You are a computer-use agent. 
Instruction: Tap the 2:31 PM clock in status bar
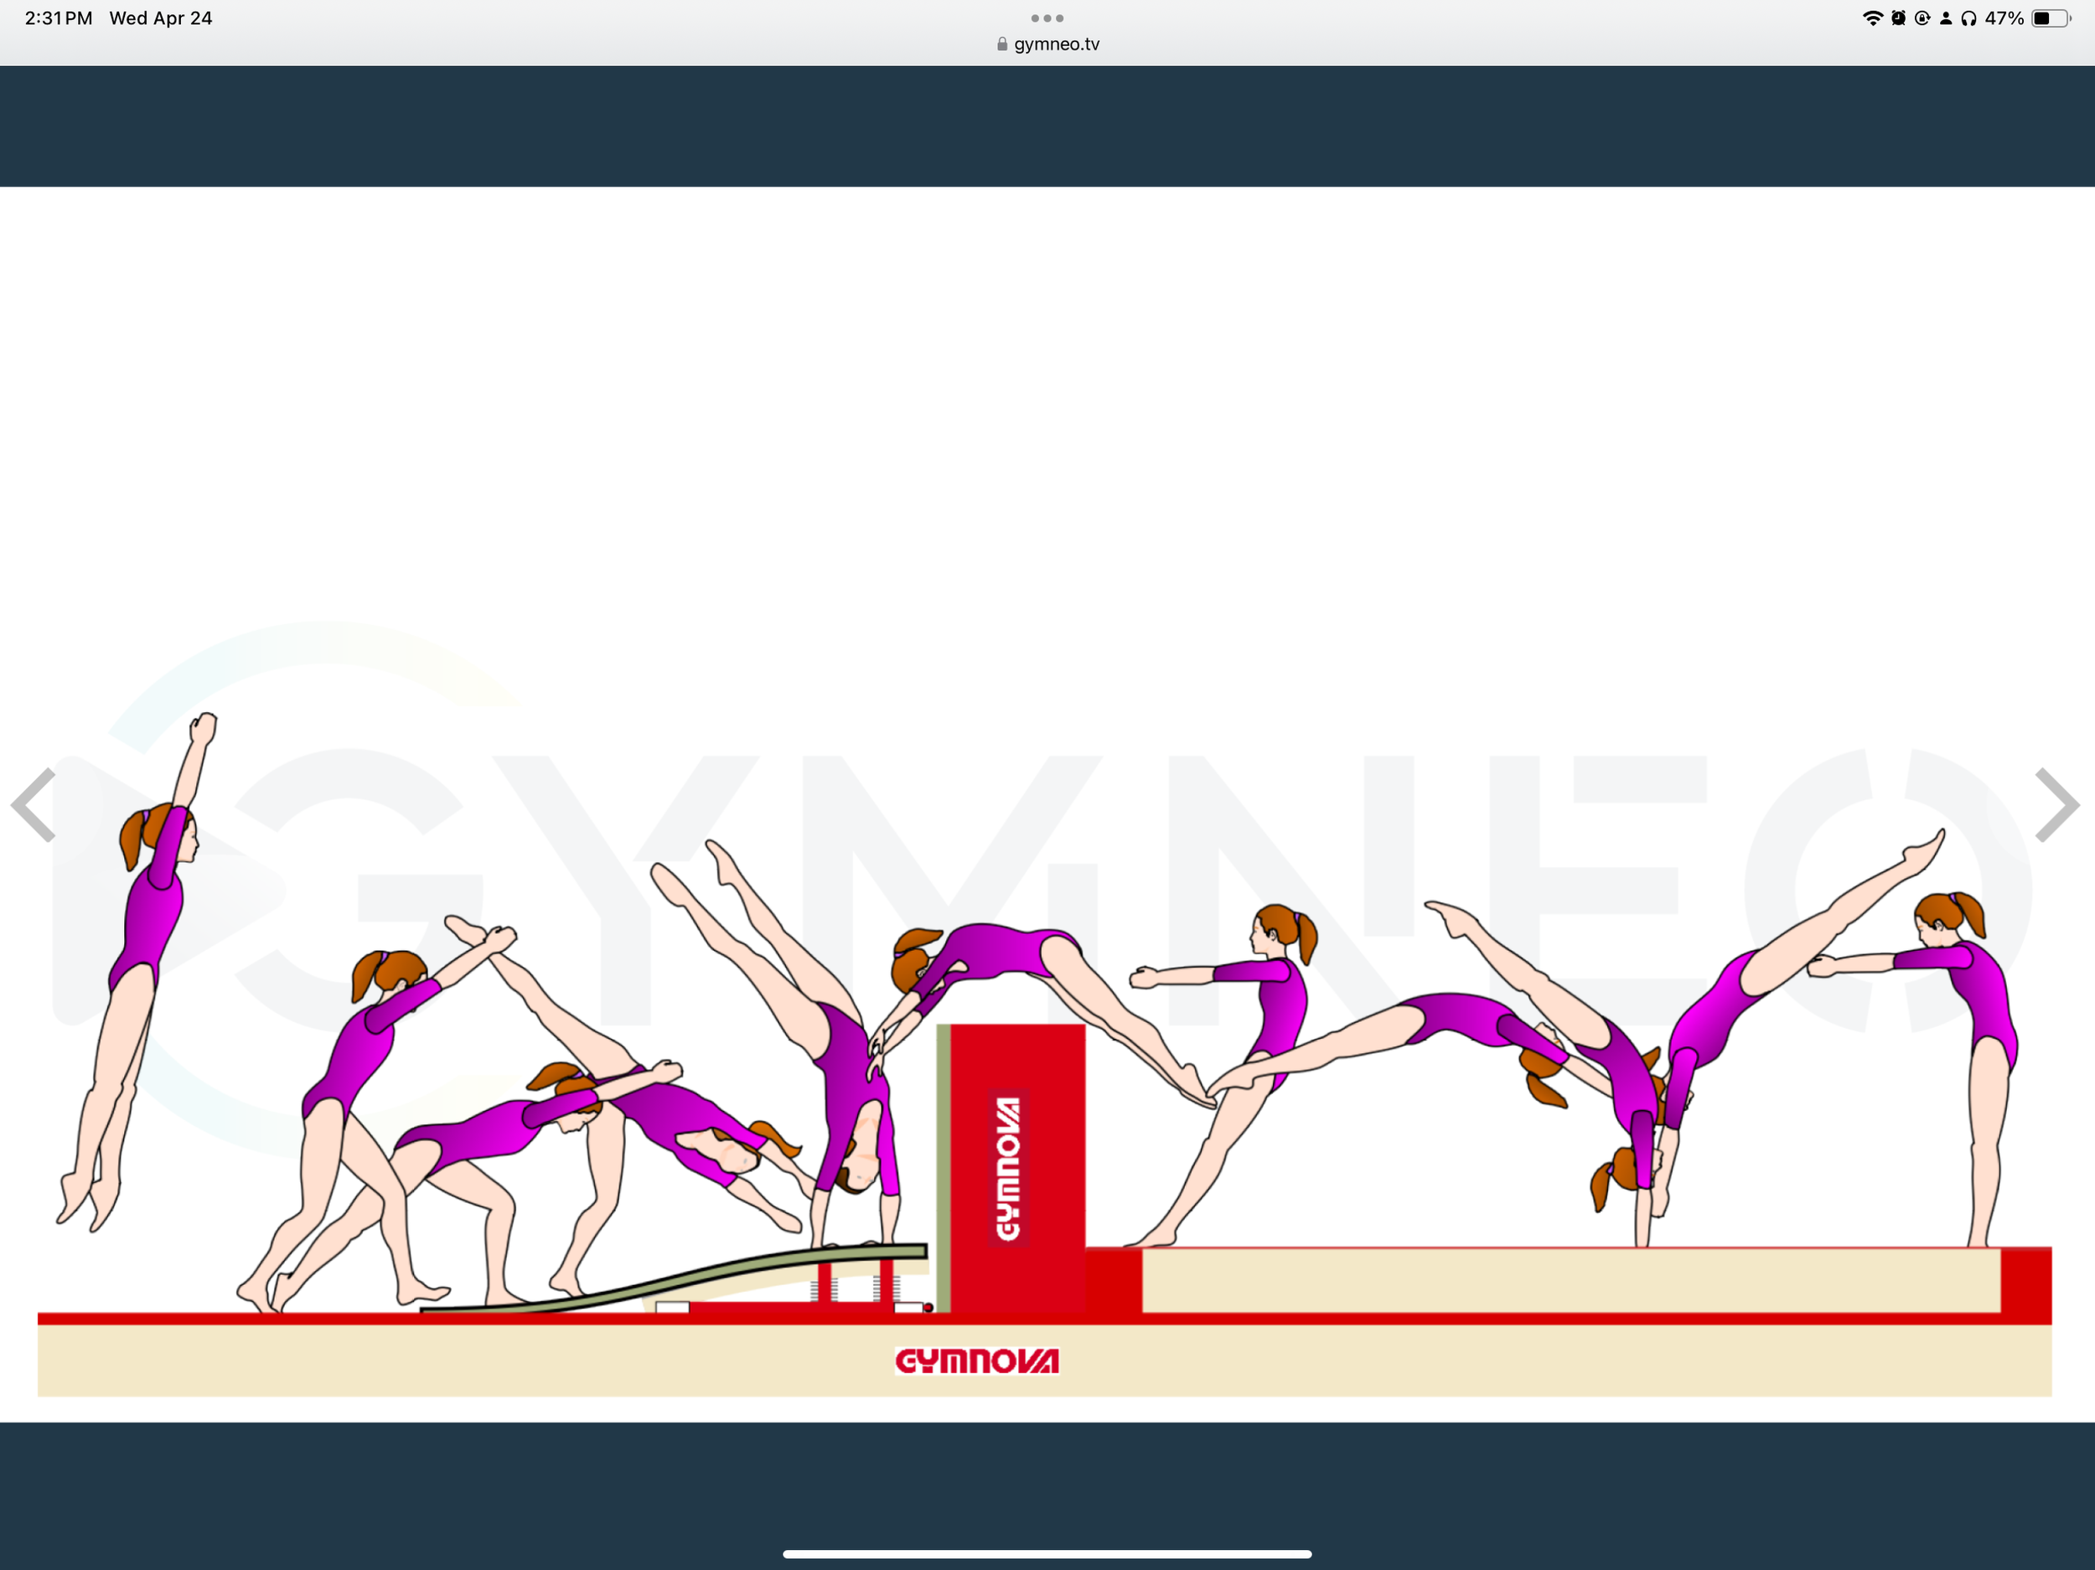click(59, 18)
